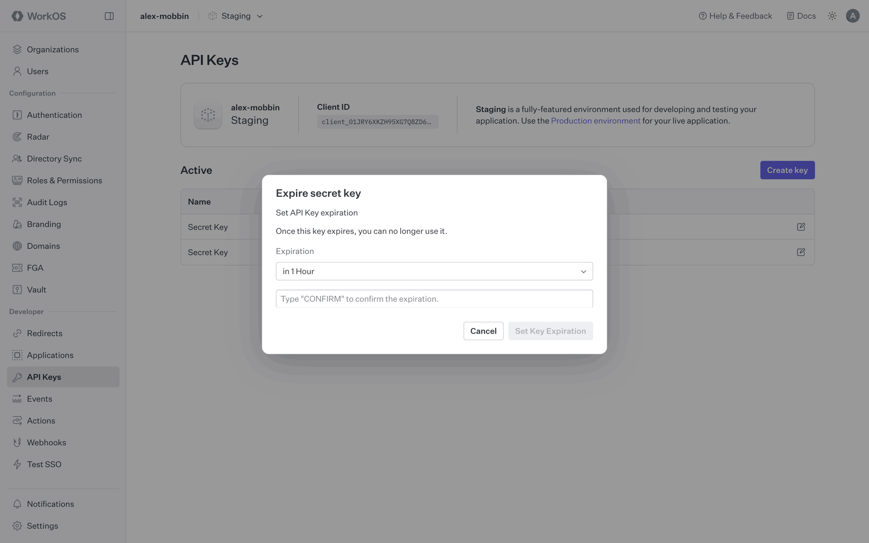Toggle the light/dark theme sun icon
Screen dimensions: 869x543
[832, 16]
